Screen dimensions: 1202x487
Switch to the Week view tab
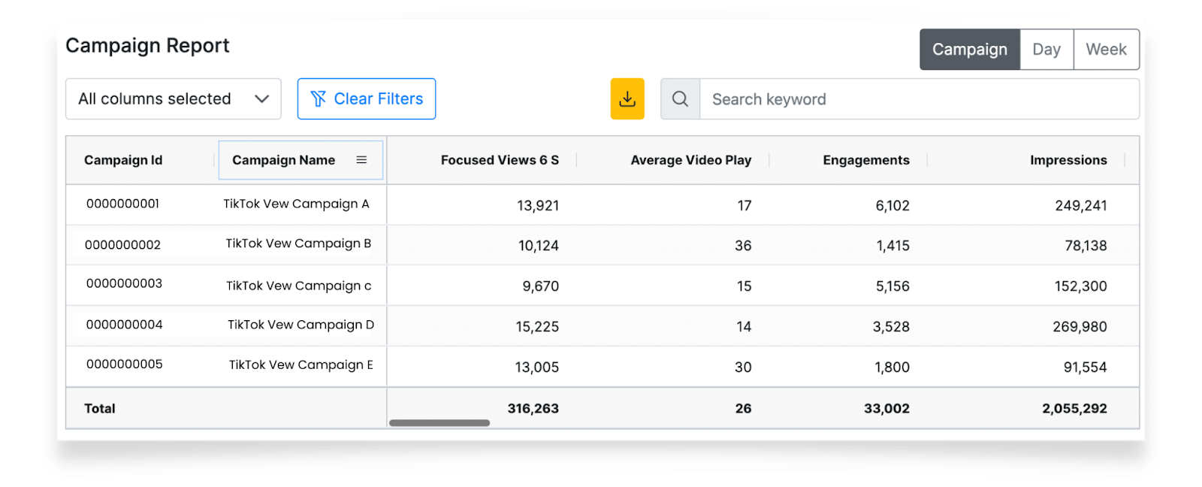[1106, 50]
